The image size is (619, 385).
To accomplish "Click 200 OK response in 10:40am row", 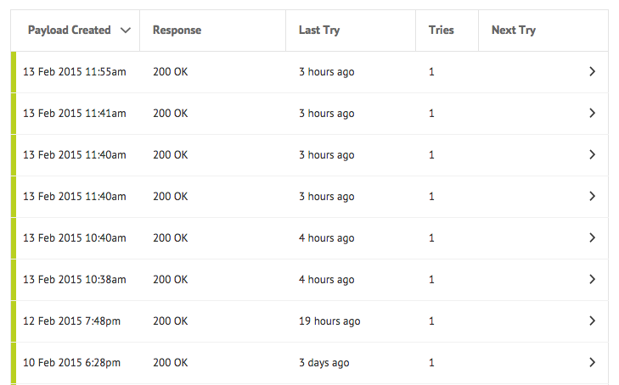I will point(170,238).
